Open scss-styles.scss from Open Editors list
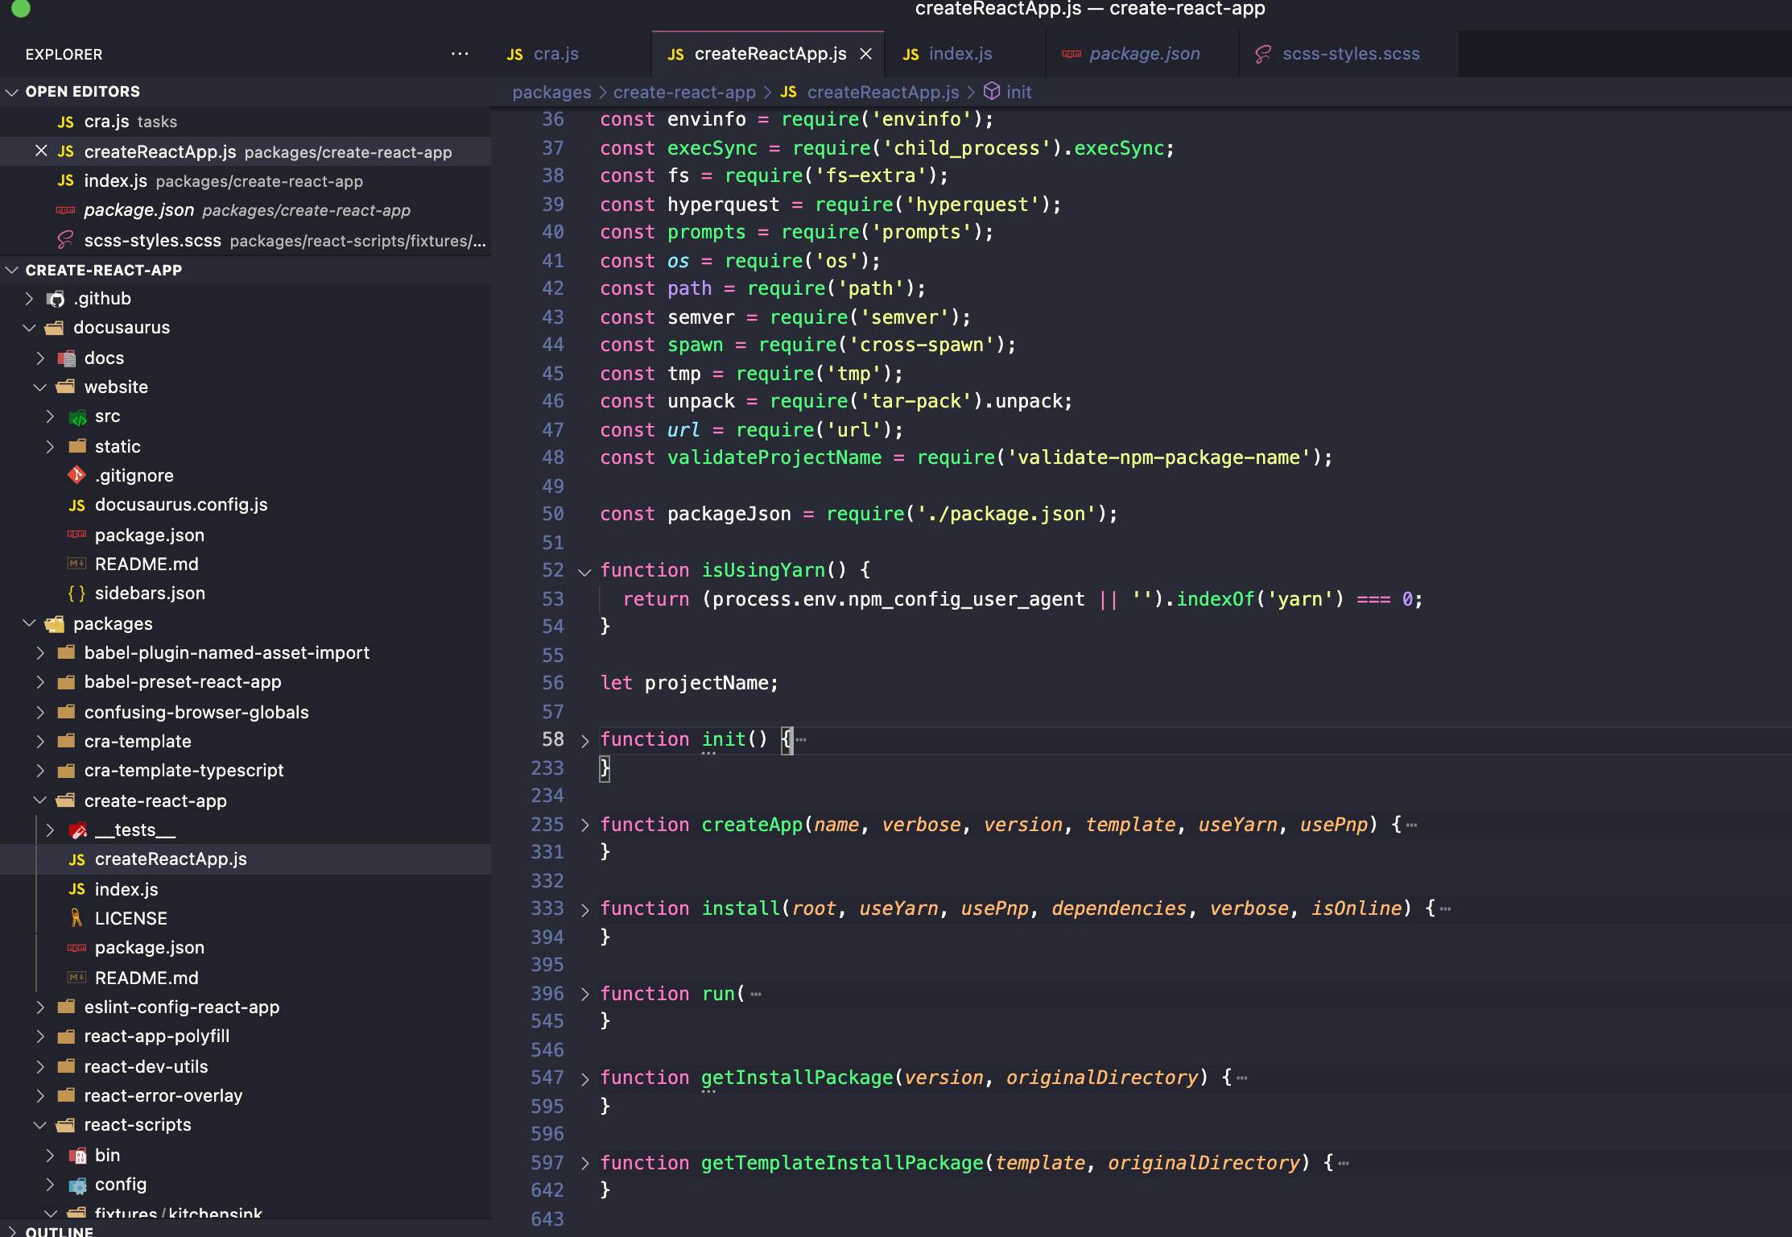 coord(246,241)
